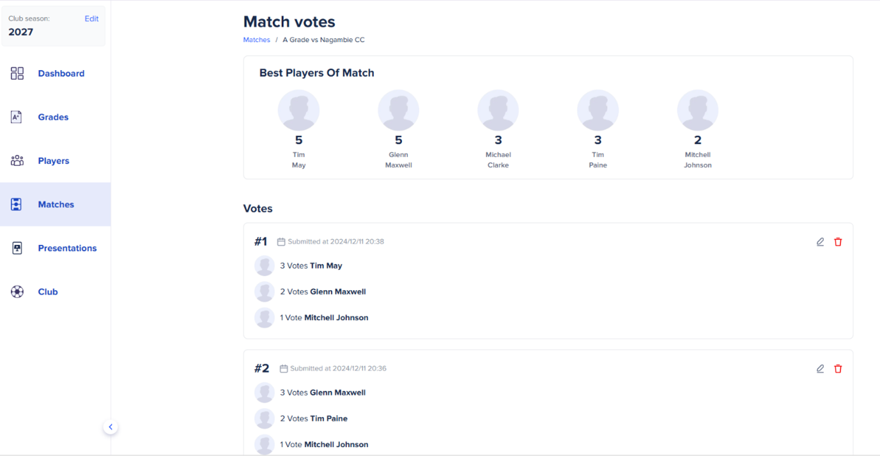Image resolution: width=880 pixels, height=456 pixels.
Task: Click the Presentations icon in sidebar
Action: coord(17,248)
